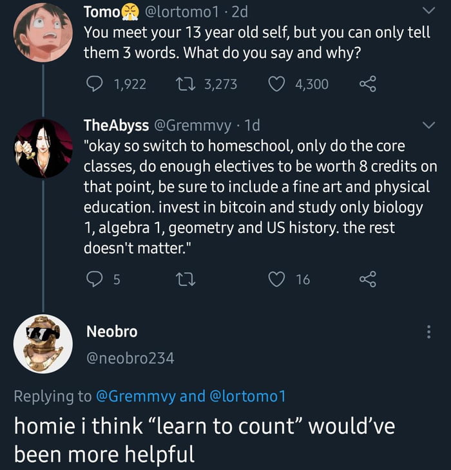The width and height of the screenshot is (451, 470).
Task: Visit TheAbyss's profile via display name
Action: pyautogui.click(x=117, y=125)
